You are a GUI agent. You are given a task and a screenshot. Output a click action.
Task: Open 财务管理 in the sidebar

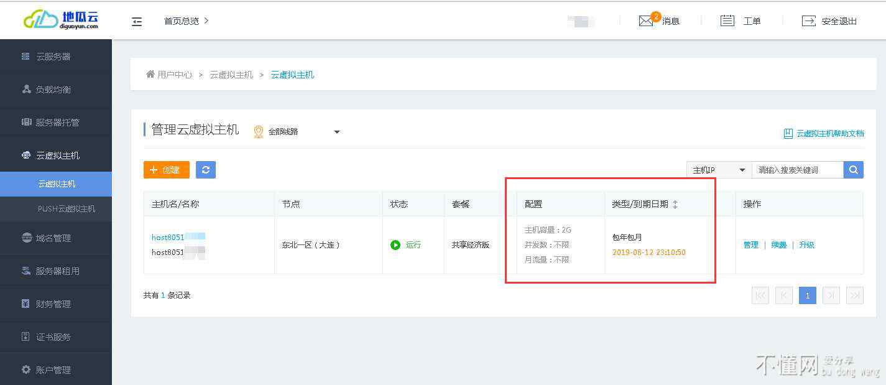pyautogui.click(x=56, y=304)
